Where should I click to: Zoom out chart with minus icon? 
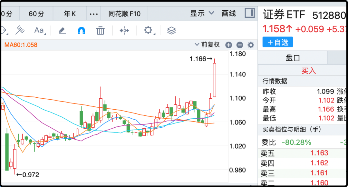click(239, 45)
